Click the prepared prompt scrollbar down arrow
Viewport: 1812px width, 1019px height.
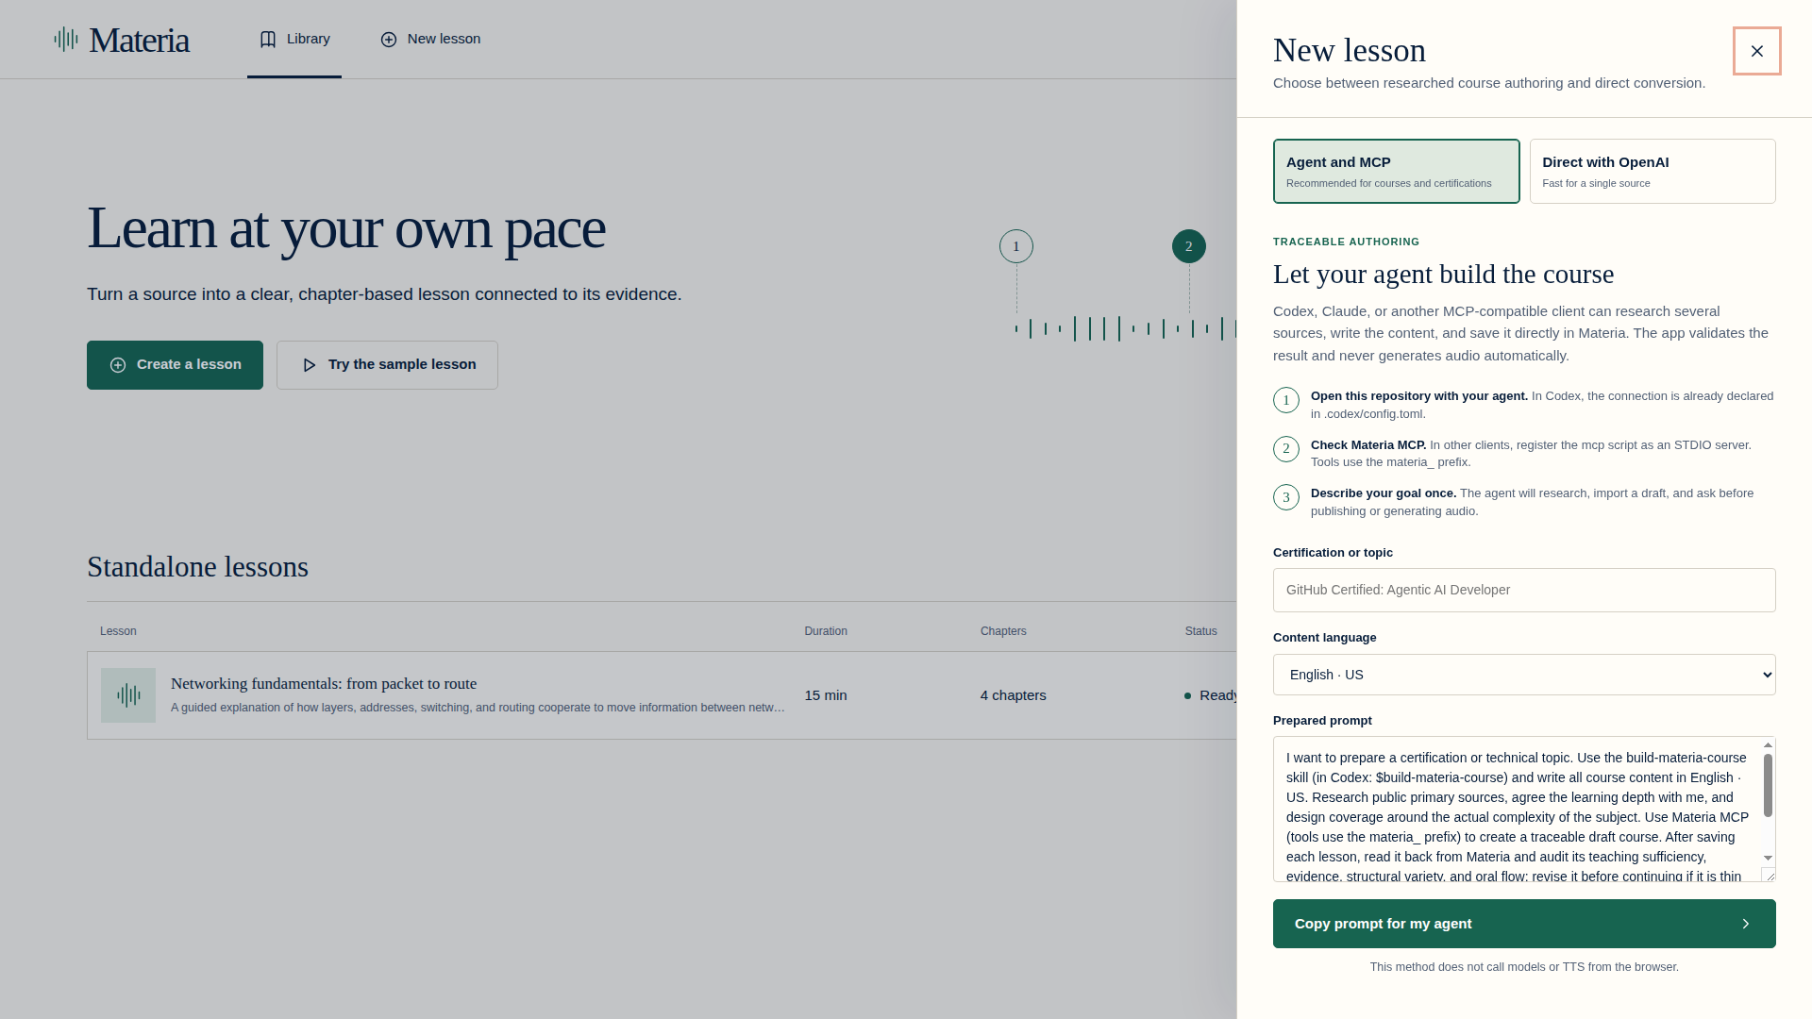1769,858
